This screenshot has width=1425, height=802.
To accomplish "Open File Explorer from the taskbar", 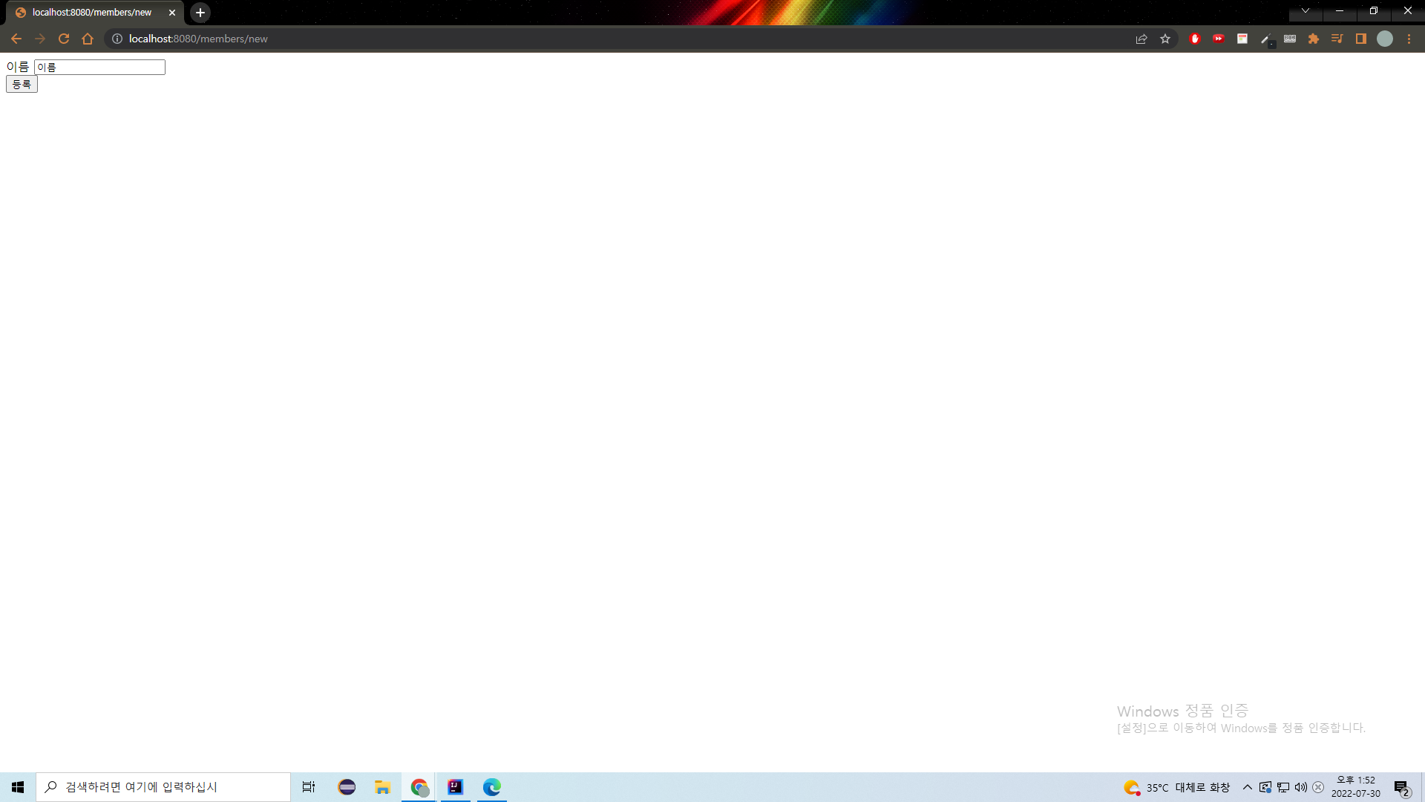I will click(x=383, y=787).
